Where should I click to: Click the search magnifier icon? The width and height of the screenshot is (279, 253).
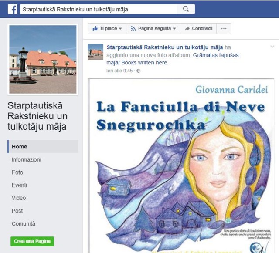[x=186, y=9]
